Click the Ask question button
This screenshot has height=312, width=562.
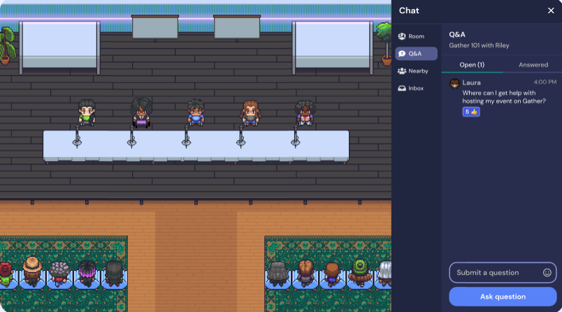(503, 297)
